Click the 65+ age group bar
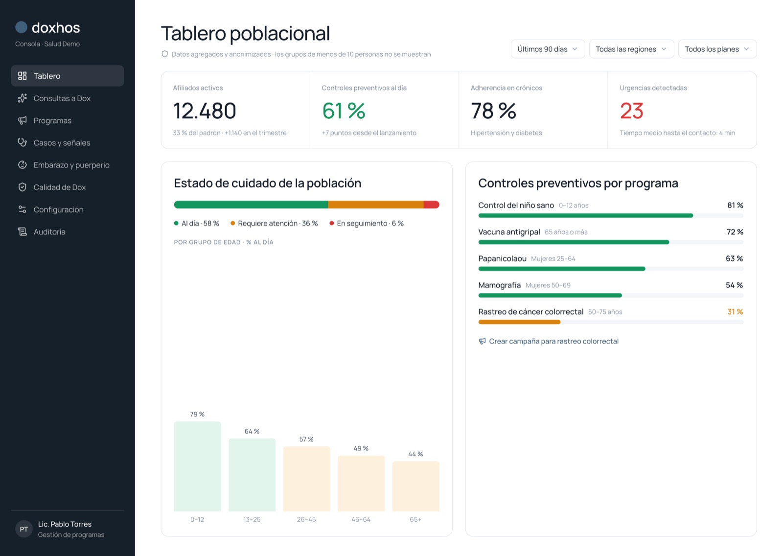783x556 pixels. [415, 487]
